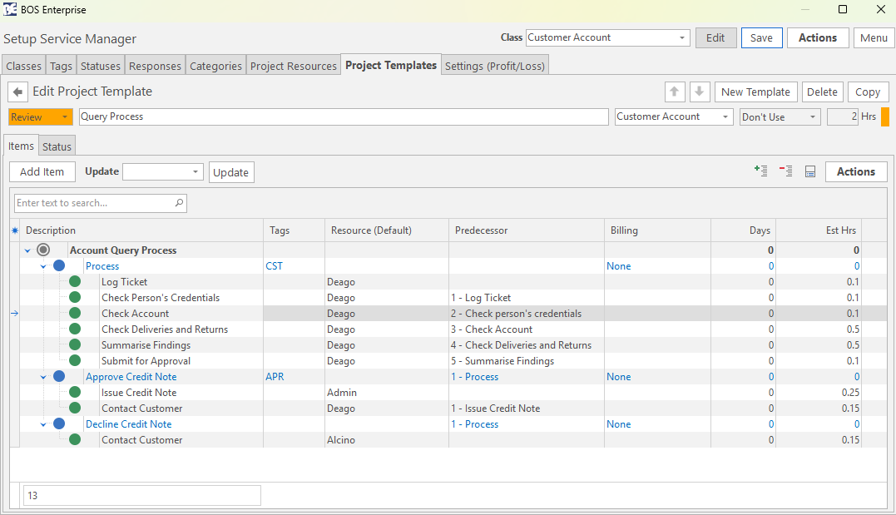The width and height of the screenshot is (896, 515).
Task: Click the red minus outdent icon
Action: [x=785, y=171]
